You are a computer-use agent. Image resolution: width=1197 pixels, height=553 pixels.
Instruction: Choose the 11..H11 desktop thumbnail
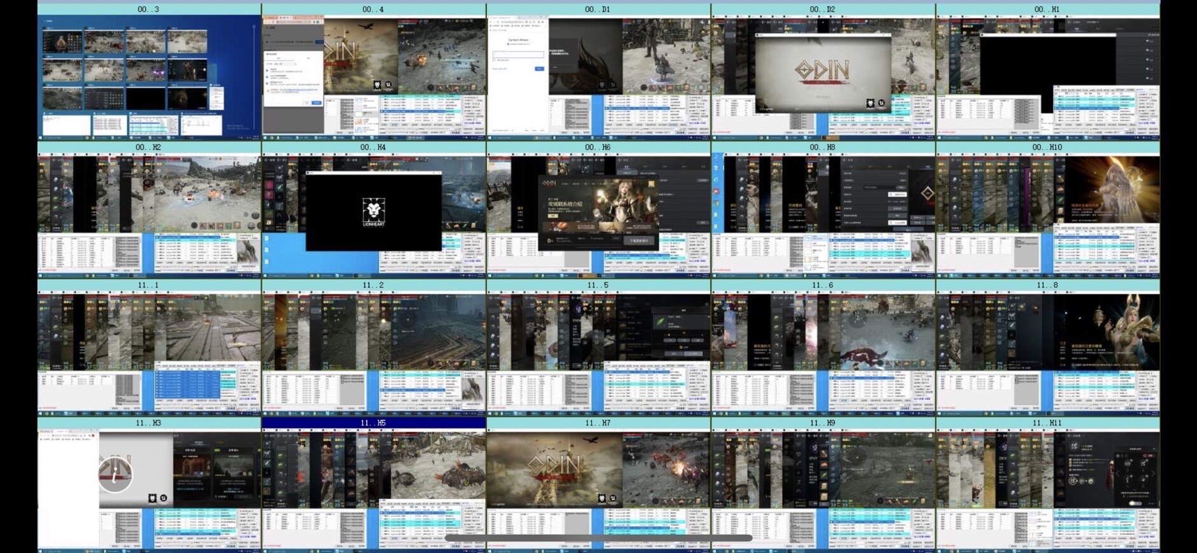point(1048,489)
